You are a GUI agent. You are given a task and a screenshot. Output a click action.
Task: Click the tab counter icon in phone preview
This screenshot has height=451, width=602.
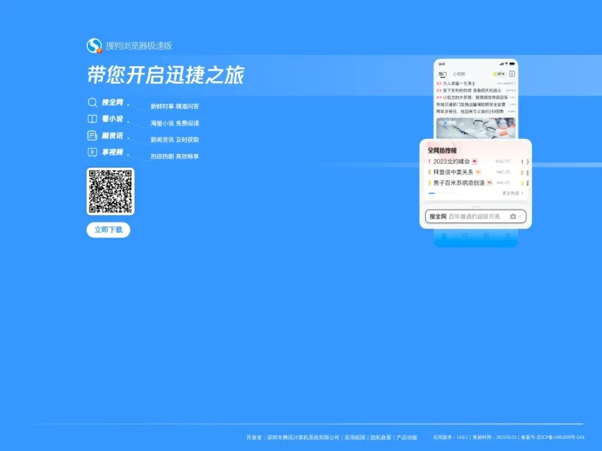click(512, 74)
